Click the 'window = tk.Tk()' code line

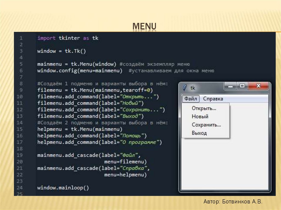62,51
